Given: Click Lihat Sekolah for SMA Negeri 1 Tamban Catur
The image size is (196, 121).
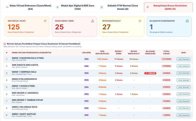Looking at the screenshot, I should click(183, 101).
